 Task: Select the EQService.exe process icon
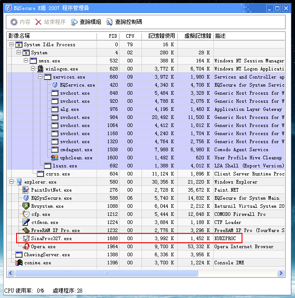click(x=55, y=85)
